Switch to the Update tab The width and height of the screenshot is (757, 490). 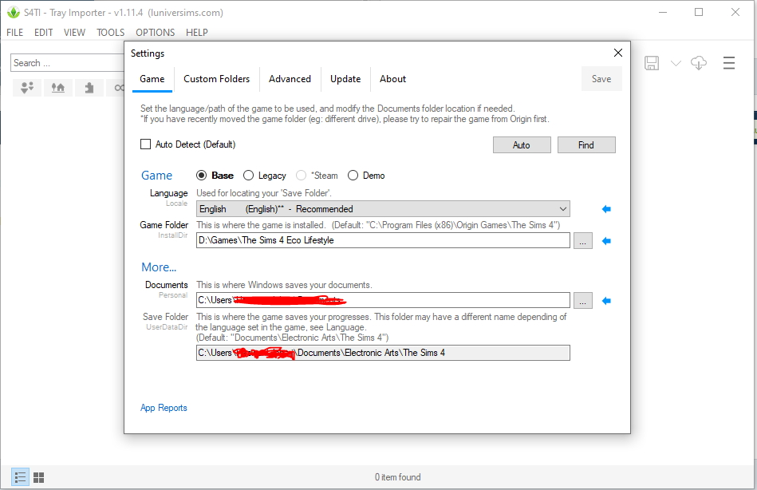pyautogui.click(x=345, y=79)
